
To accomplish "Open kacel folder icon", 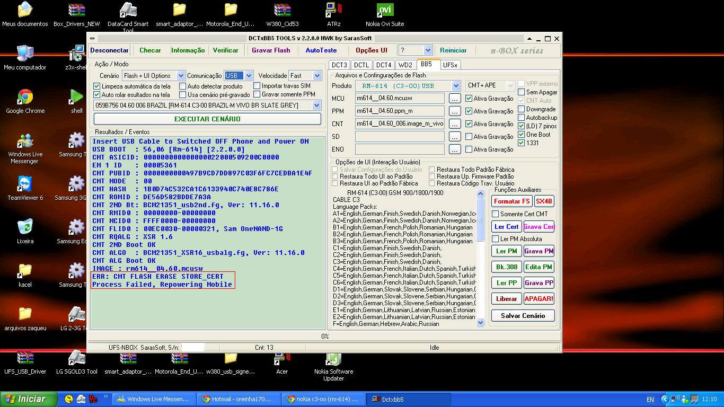I will pyautogui.click(x=25, y=275).
